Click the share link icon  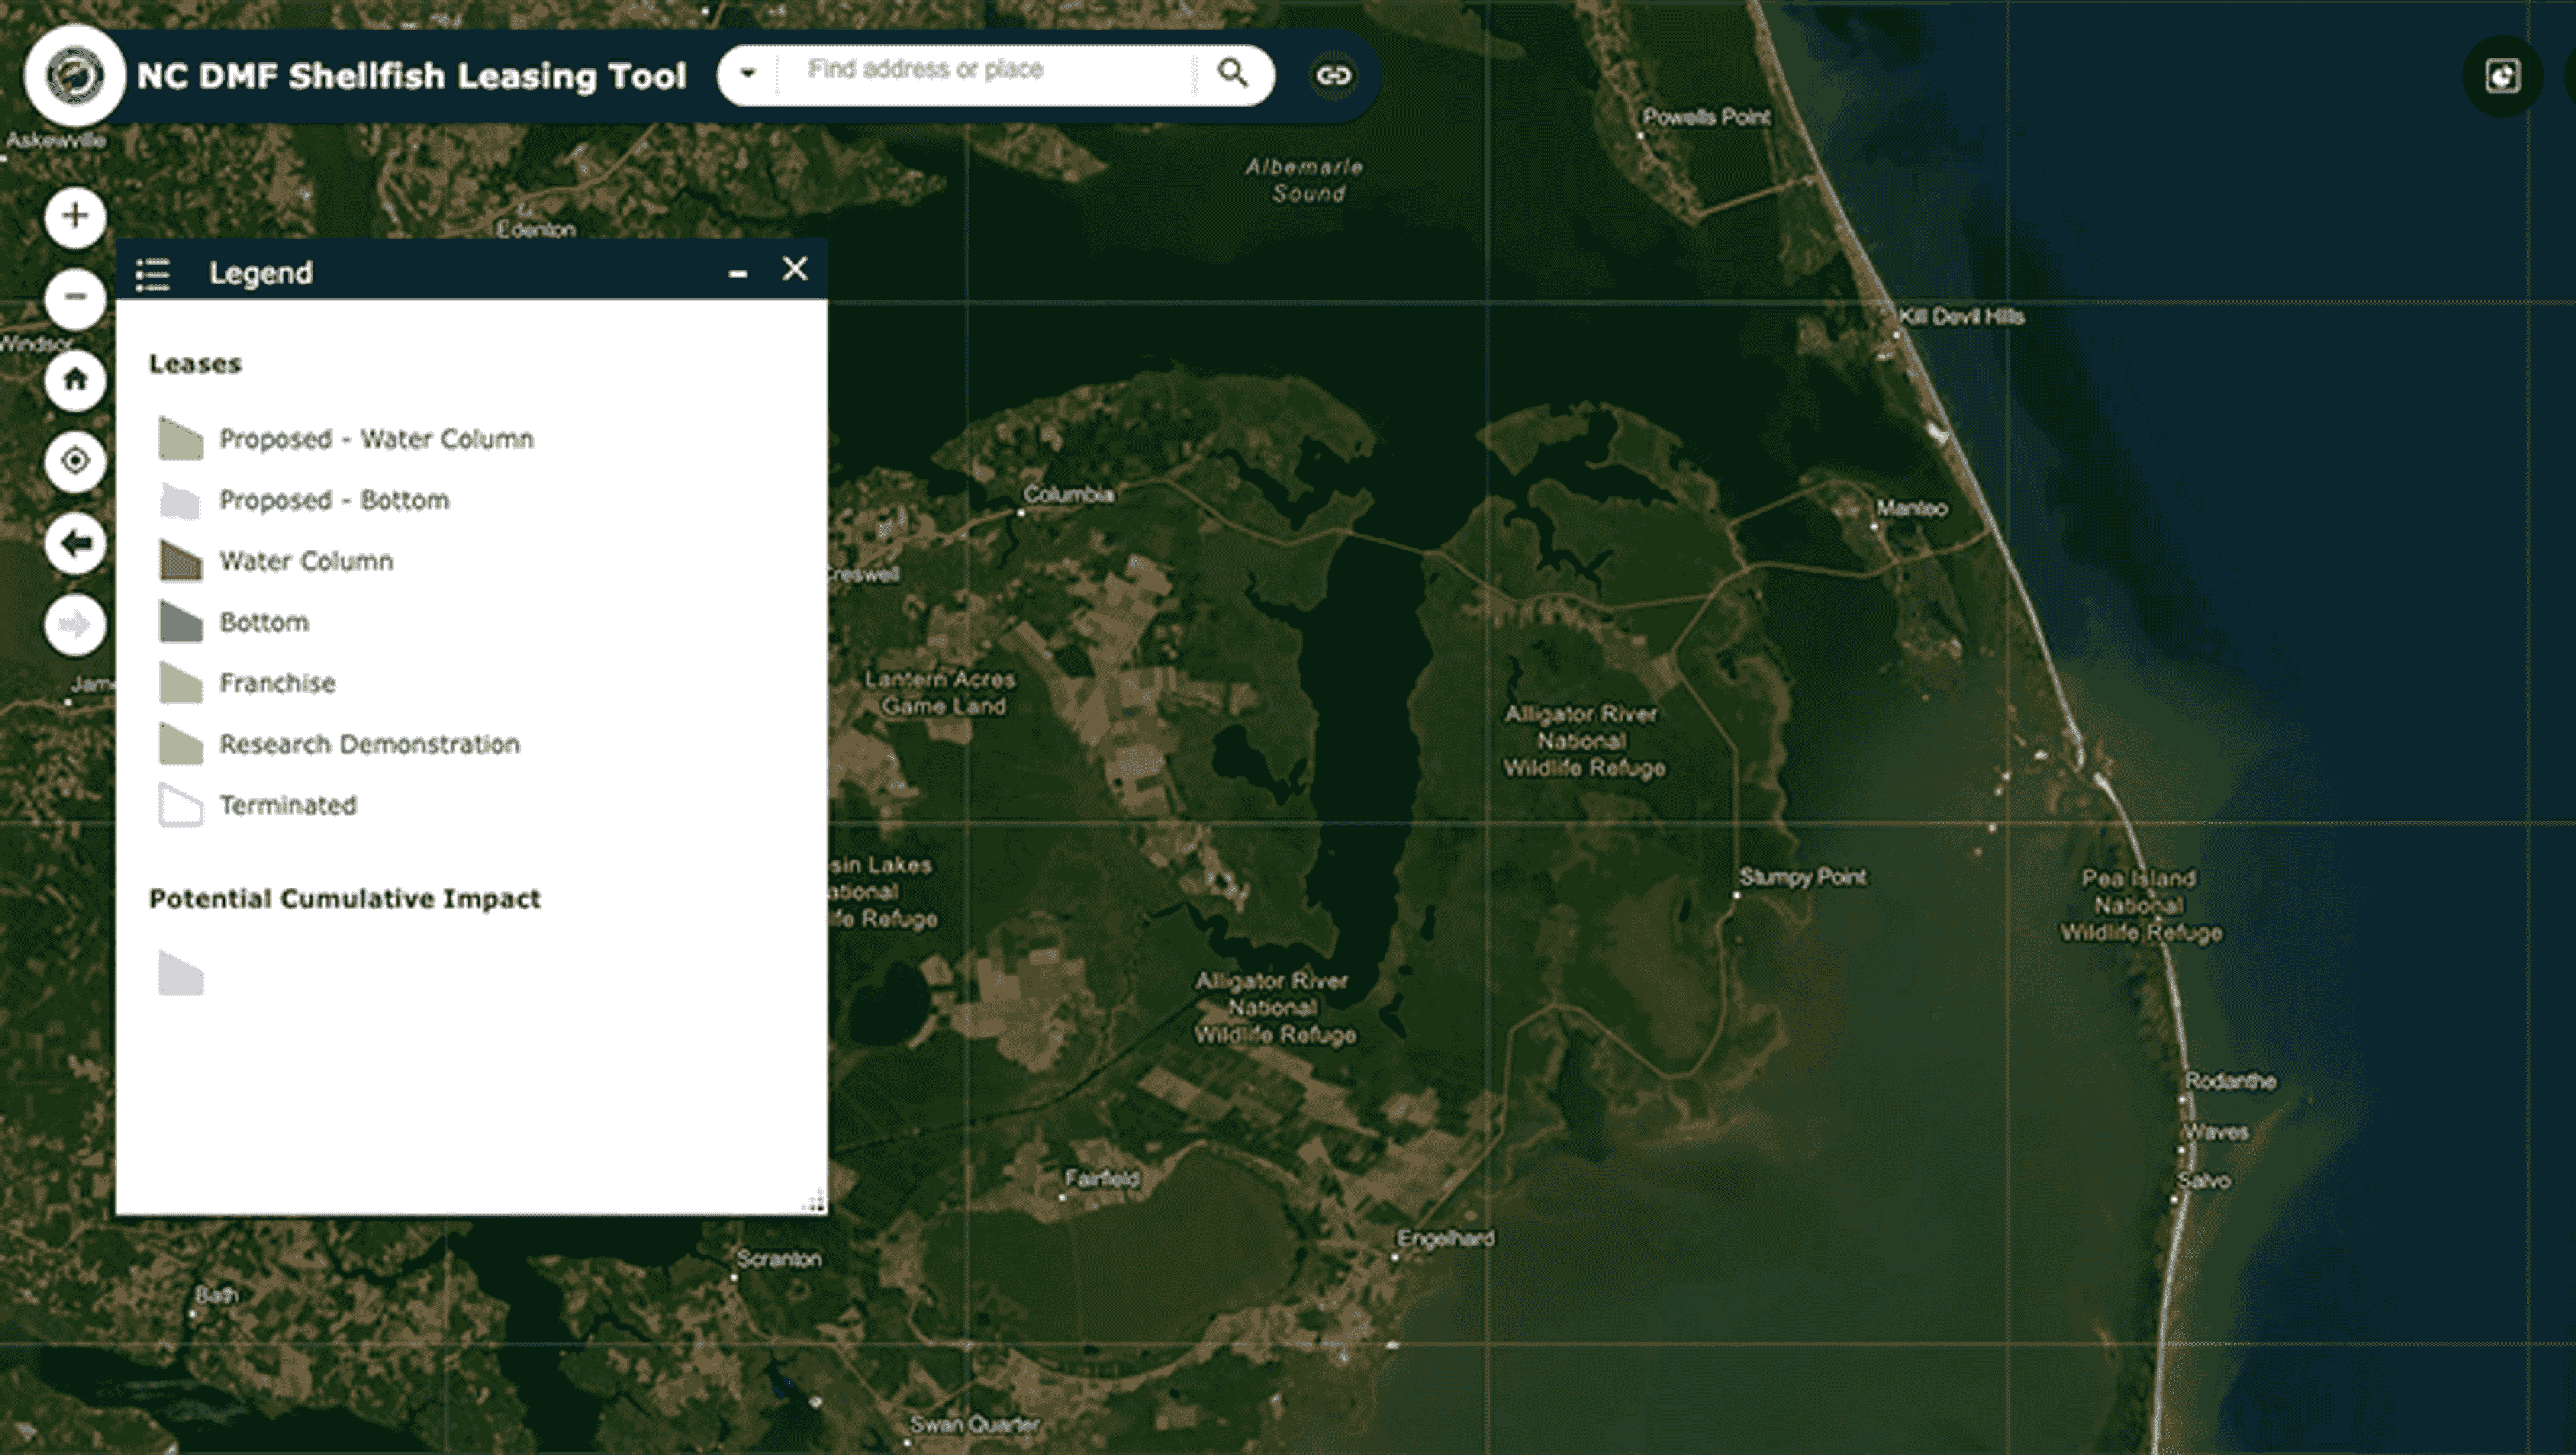click(x=1333, y=75)
